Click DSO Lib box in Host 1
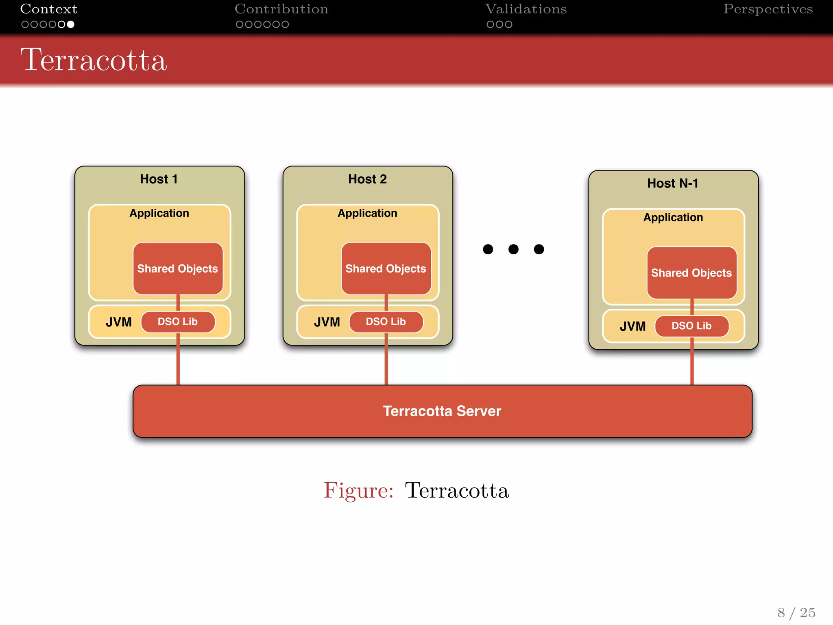 coord(178,322)
